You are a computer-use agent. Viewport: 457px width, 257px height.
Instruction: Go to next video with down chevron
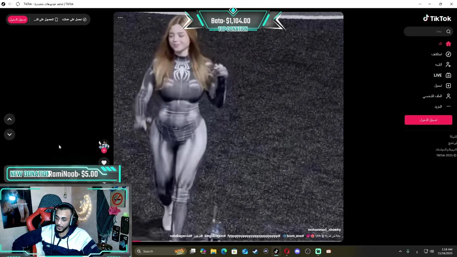click(x=10, y=135)
